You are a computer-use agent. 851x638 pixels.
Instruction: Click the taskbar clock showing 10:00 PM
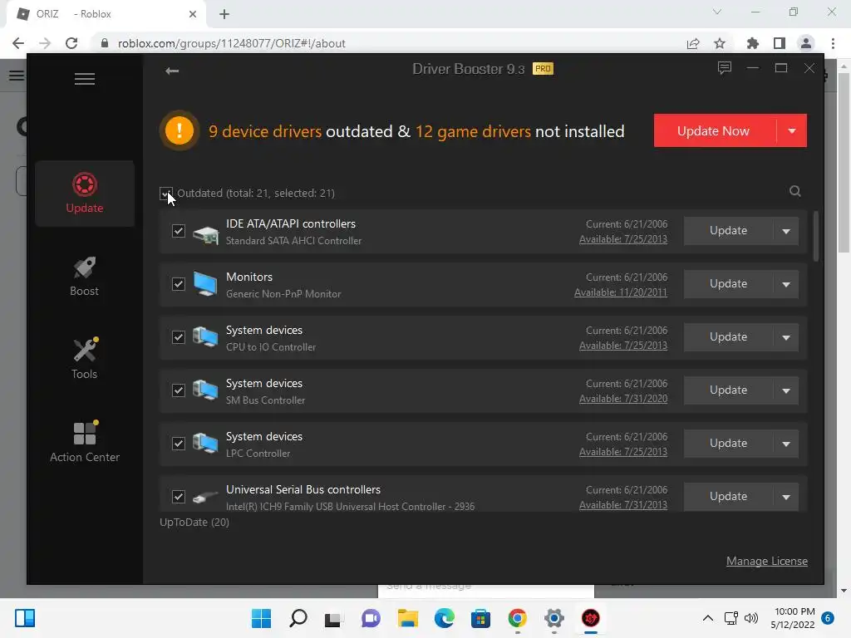[x=793, y=618]
